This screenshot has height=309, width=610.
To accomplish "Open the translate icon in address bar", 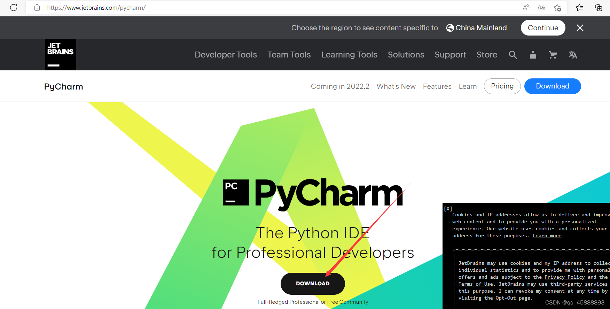I will click(x=541, y=7).
